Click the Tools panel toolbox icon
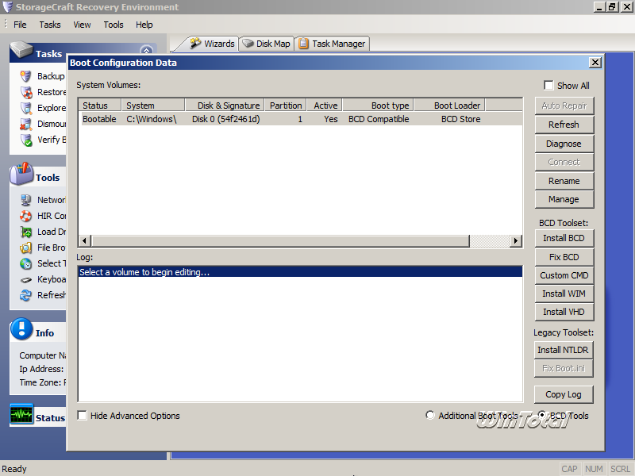Screen dimensions: 635x476 tap(21, 174)
